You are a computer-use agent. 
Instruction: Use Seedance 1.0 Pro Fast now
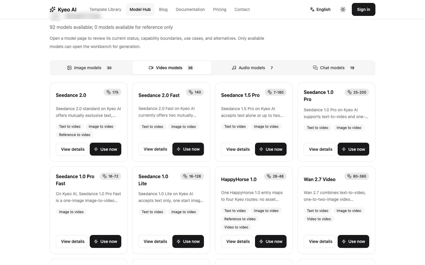pyautogui.click(x=105, y=241)
